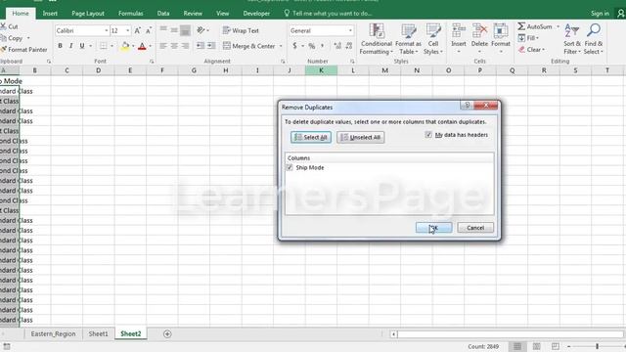Click OK in Remove Duplicates

click(x=433, y=228)
